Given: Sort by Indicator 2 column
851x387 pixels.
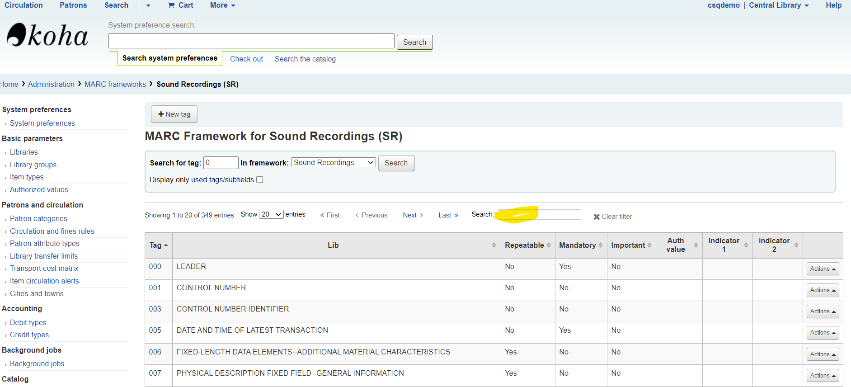Looking at the screenshot, I should [x=778, y=245].
